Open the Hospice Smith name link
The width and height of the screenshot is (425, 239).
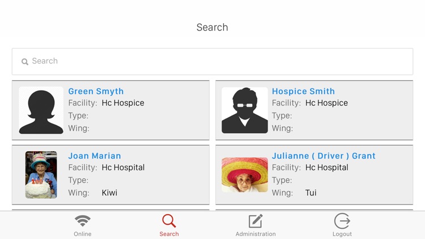[x=303, y=91]
